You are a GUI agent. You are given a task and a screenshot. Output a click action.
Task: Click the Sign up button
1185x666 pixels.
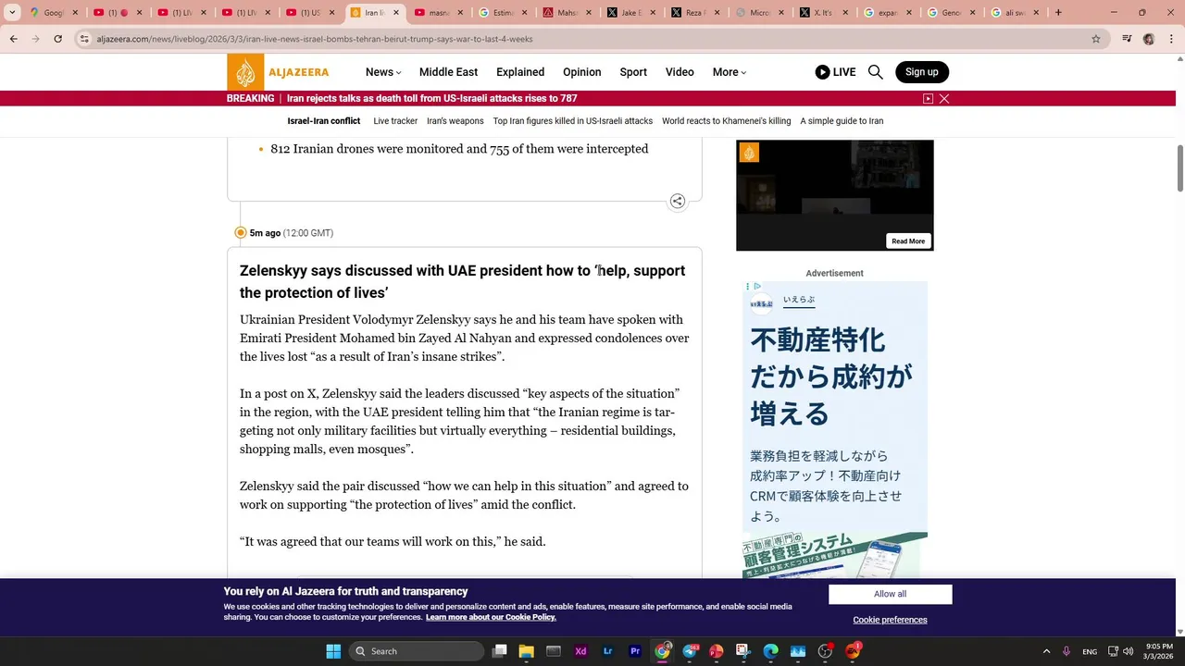921,72
